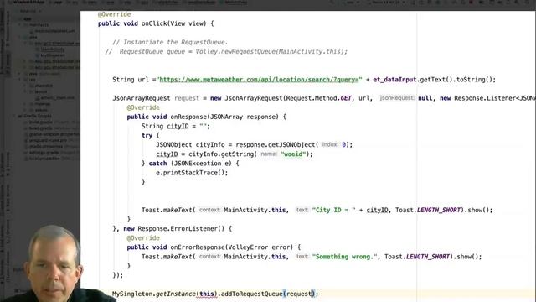Open the metaweather.com API URL link
Image resolution: width=536 pixels, height=302 pixels.
pos(259,80)
